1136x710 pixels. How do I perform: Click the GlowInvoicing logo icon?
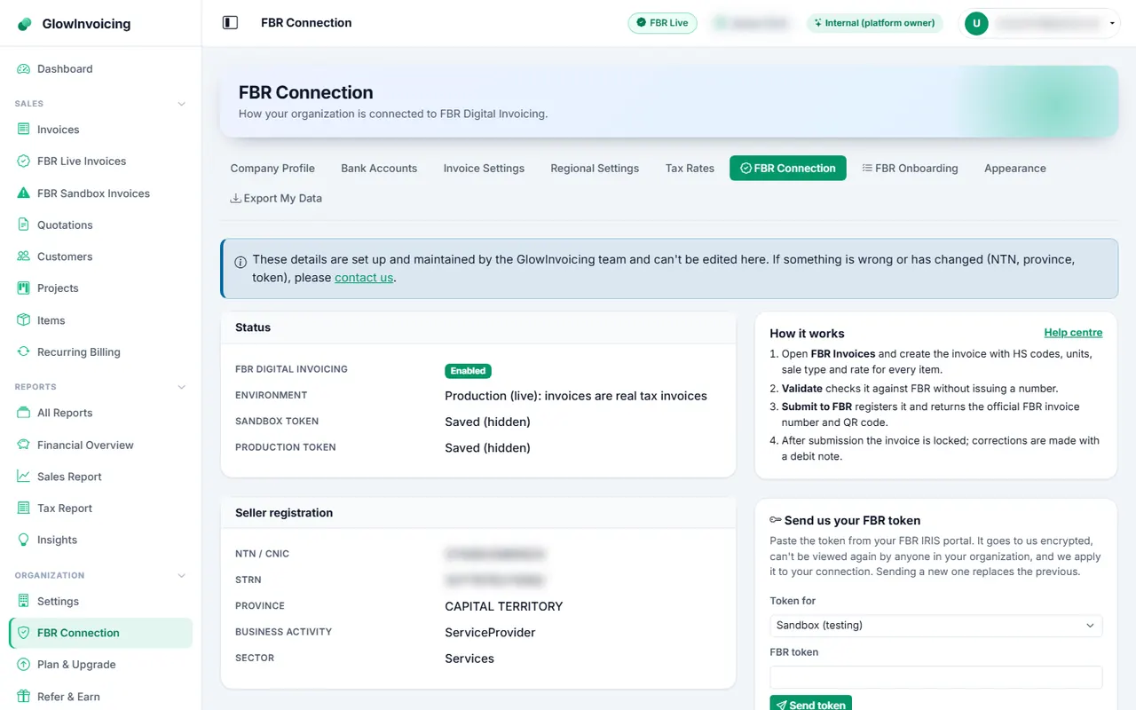tap(24, 24)
